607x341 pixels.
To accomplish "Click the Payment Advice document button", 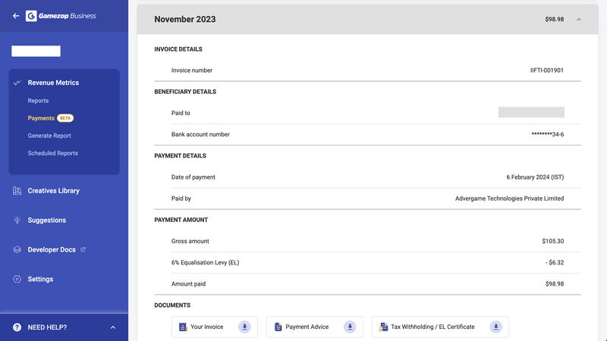I will point(315,327).
